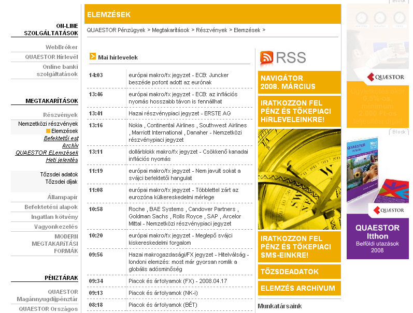Viewport: 413px width, 313px height.
Task: Open the 14:03 Juncker beszéde newsletter
Action: (x=179, y=79)
